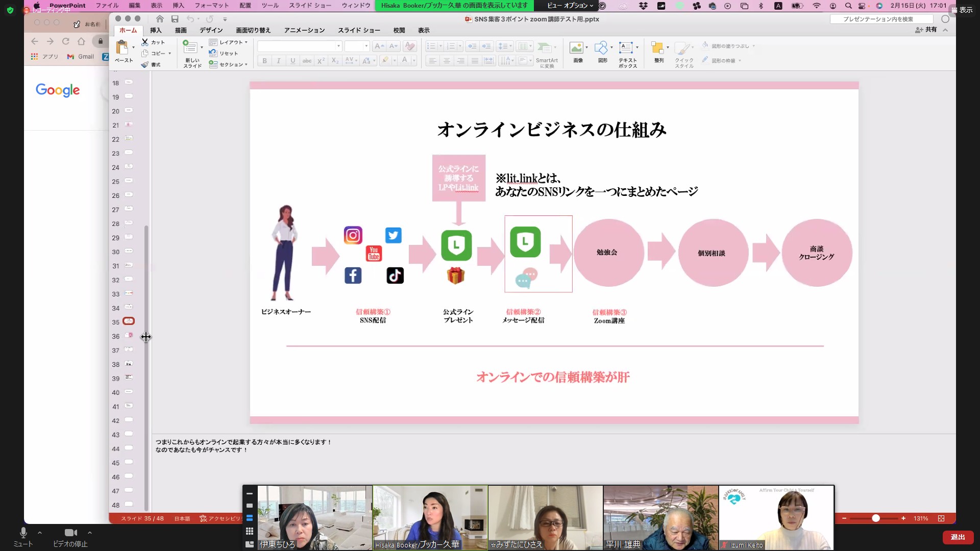Click the Share button
Screen dimensions: 980x551
pyautogui.click(x=926, y=30)
